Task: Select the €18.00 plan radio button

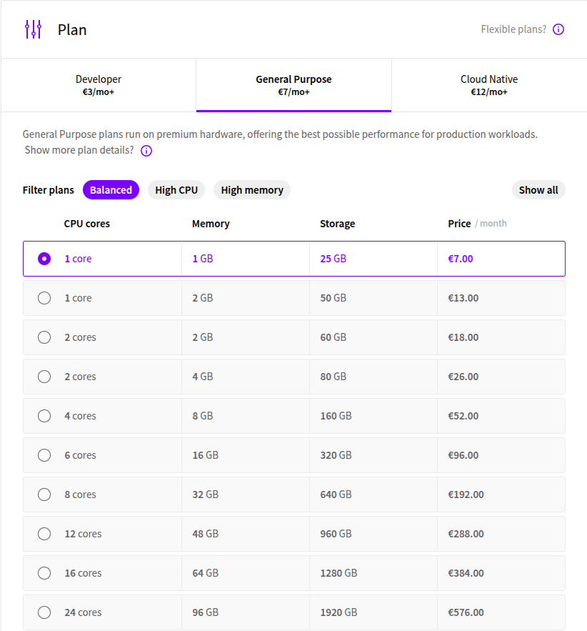Action: (44, 337)
